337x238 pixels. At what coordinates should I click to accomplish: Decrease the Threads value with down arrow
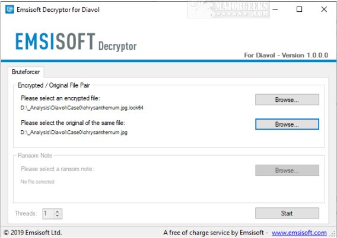click(57, 216)
